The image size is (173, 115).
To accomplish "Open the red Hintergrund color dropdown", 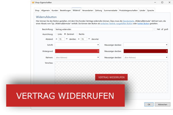I will tap(77, 51).
